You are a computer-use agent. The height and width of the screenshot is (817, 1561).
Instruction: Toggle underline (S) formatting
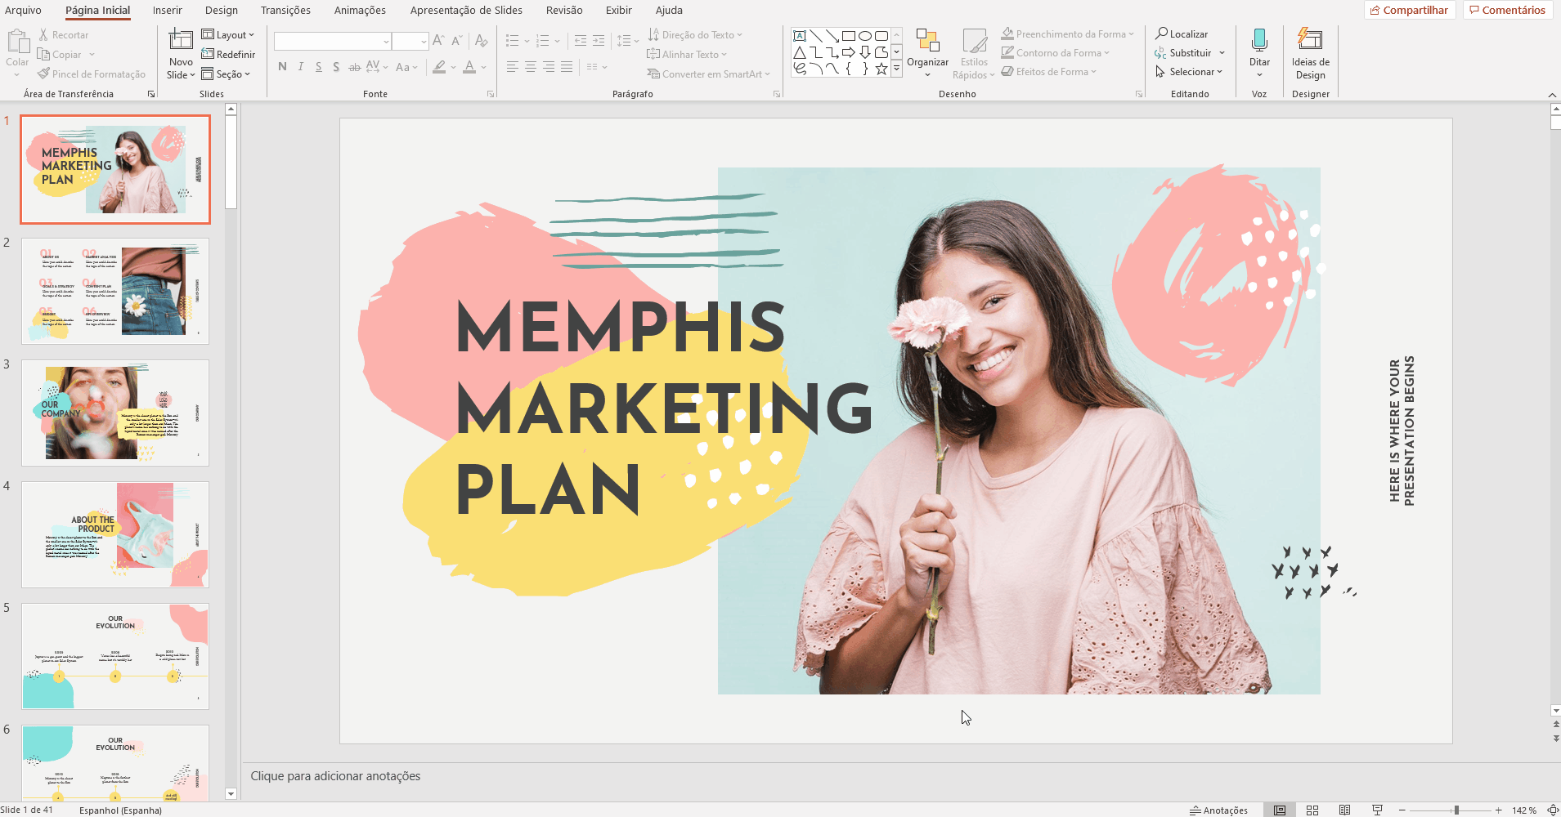318,67
